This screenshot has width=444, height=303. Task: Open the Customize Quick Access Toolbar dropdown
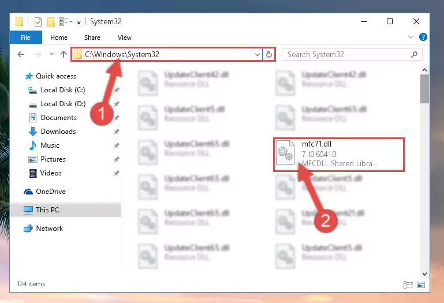pos(79,22)
